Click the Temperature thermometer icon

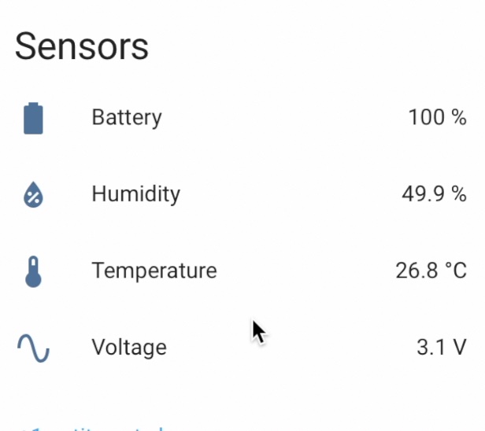point(33,271)
